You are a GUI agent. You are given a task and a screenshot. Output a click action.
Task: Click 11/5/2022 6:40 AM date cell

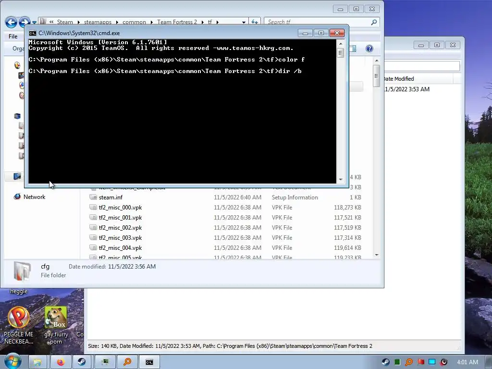pyautogui.click(x=237, y=197)
